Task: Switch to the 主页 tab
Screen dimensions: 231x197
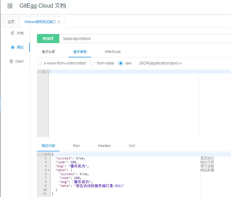Action: pyautogui.click(x=11, y=22)
